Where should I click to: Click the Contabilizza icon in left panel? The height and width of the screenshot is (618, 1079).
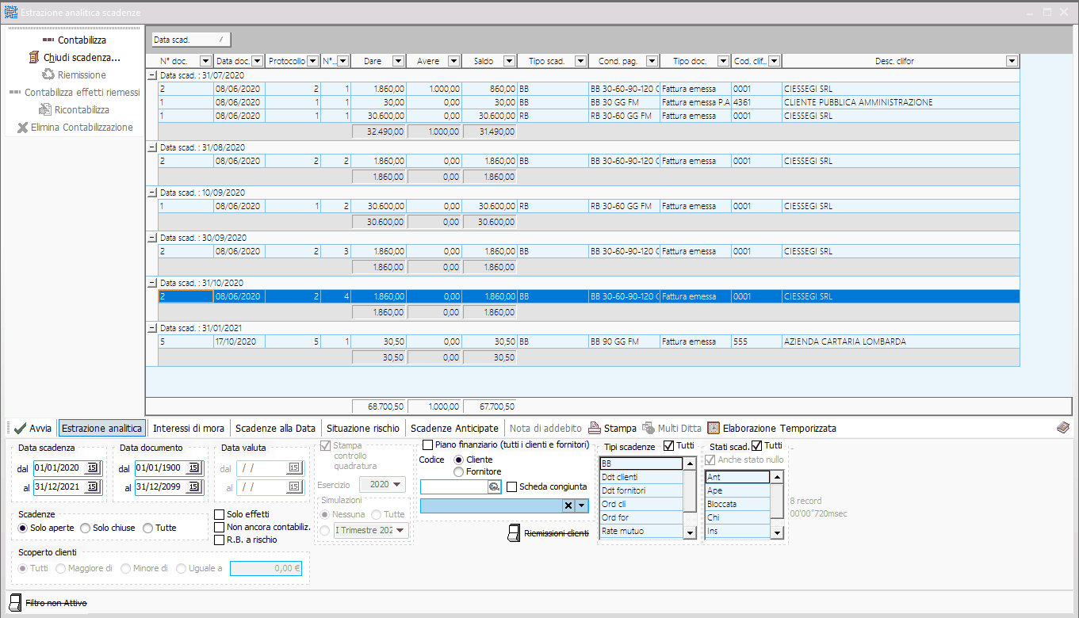click(x=48, y=40)
